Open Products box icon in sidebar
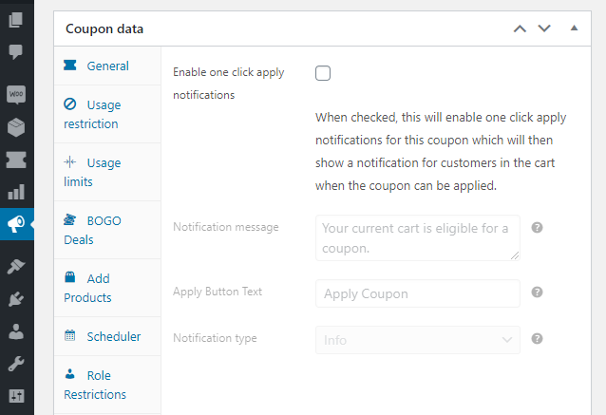The image size is (606, 415). pyautogui.click(x=16, y=127)
